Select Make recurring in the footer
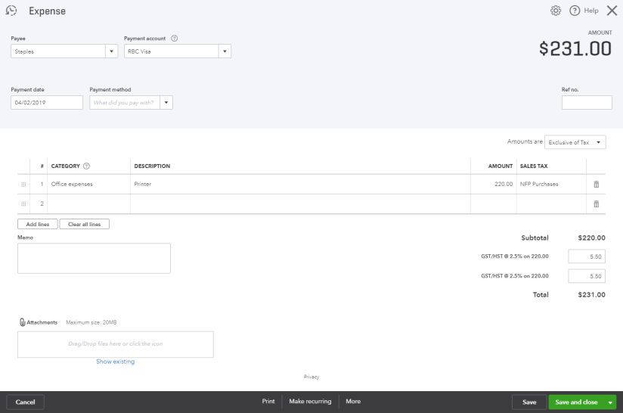This screenshot has height=413, width=623. click(x=310, y=402)
